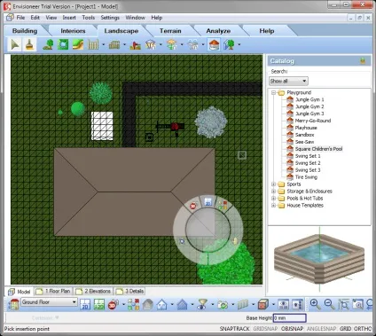Open the File menu
Screen dimensions: 376x336
(x=20, y=18)
